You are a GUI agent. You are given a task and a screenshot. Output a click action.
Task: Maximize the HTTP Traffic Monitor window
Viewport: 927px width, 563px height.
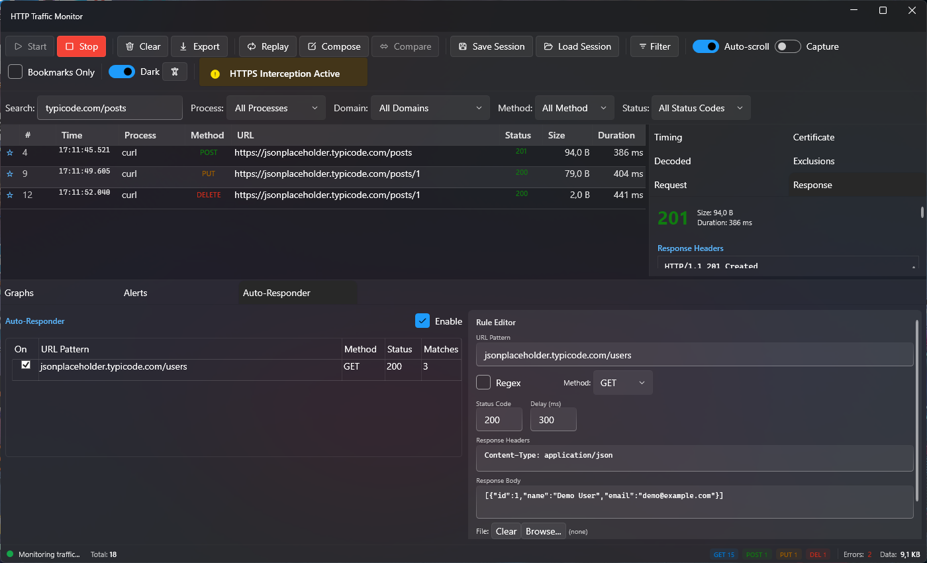tap(883, 10)
